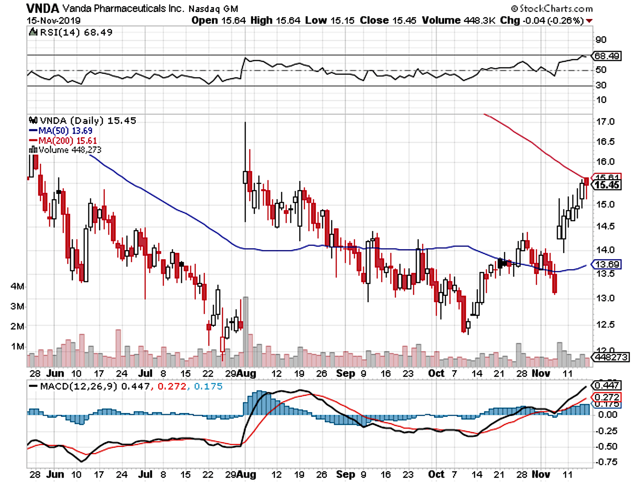Click Oct on the date axis under volume bars
Viewport: 637px width, 485px height.
click(x=436, y=374)
